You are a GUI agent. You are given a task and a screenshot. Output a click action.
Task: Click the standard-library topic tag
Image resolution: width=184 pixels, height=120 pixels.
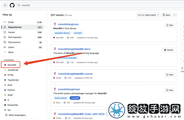[x=62, y=33]
